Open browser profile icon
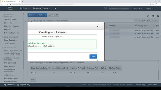The image size is (161, 90). (156, 4)
